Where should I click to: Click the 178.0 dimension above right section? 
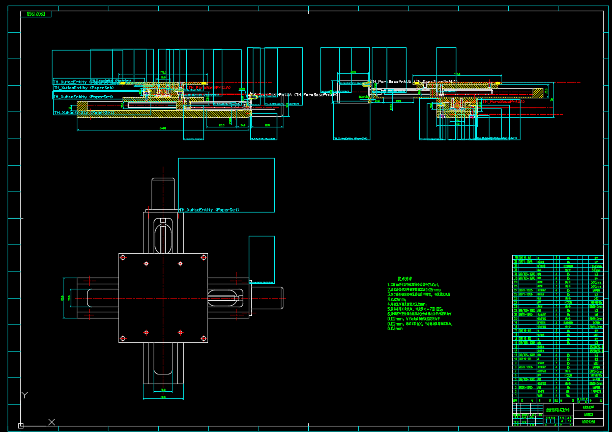tap(457, 74)
